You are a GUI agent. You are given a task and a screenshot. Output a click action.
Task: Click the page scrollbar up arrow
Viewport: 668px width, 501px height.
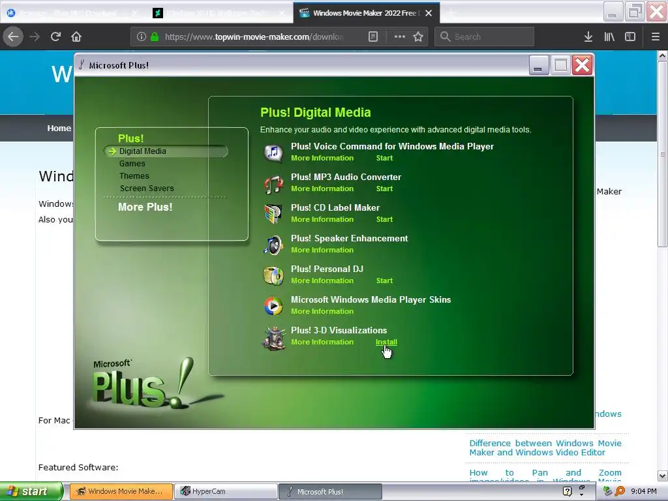(663, 56)
